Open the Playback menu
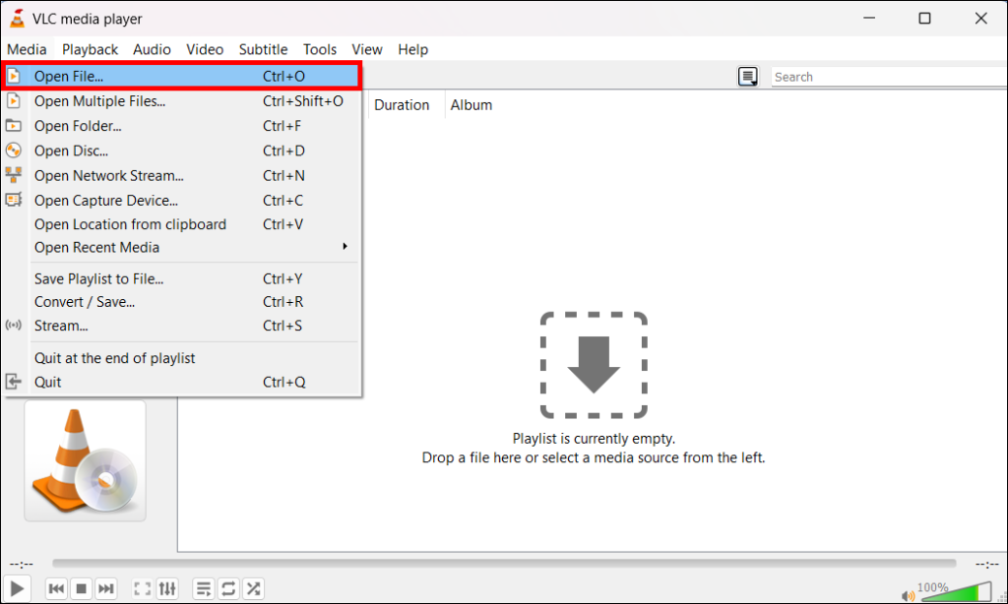Viewport: 1008px width, 604px height. tap(90, 49)
